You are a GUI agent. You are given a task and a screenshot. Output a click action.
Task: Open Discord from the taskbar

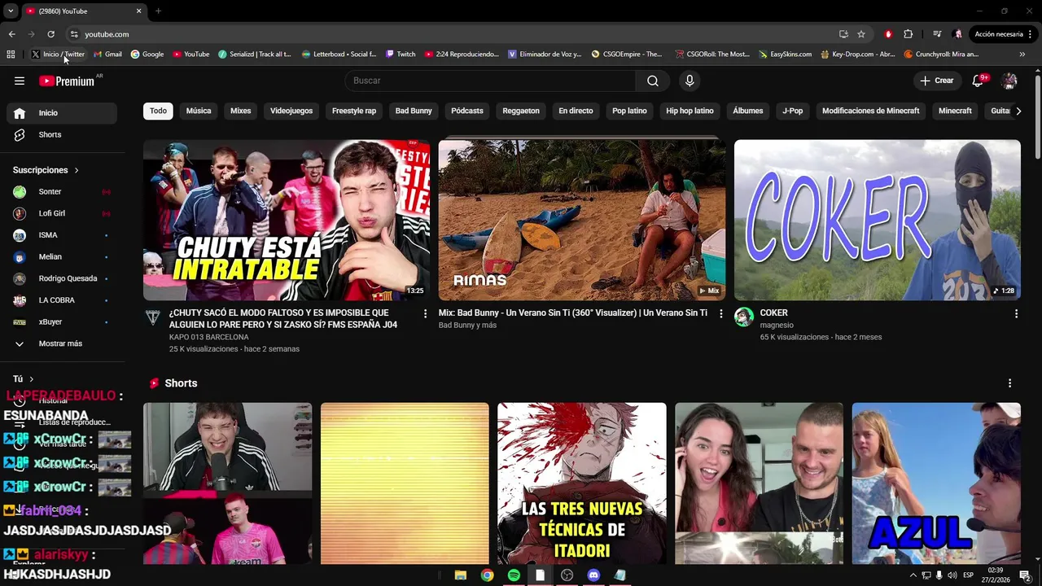pyautogui.click(x=593, y=575)
